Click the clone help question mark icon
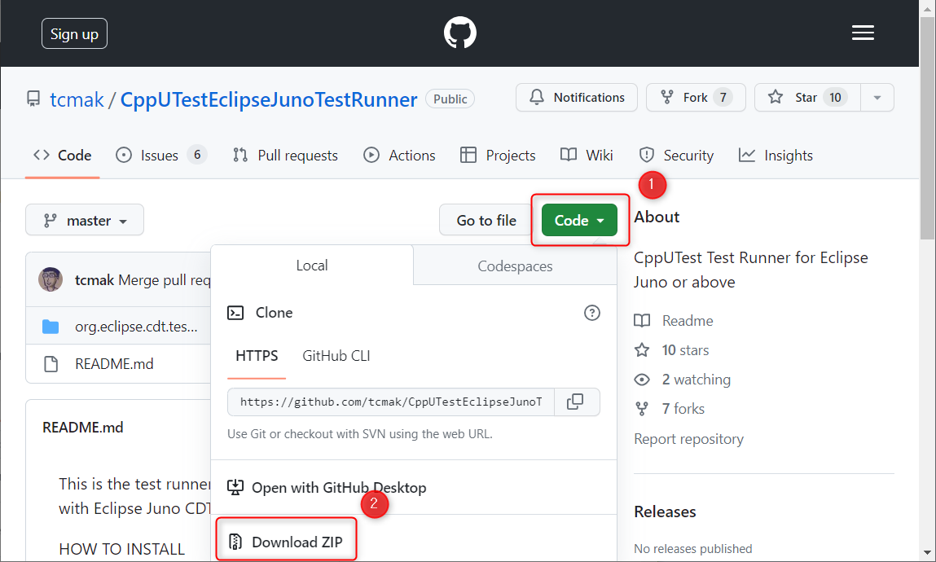Screen dimensions: 936x562 tap(591, 313)
